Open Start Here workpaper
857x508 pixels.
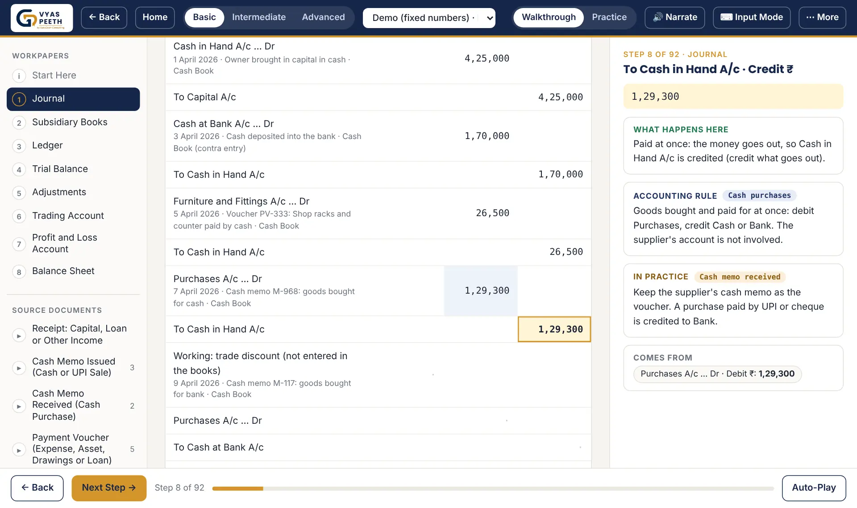(x=73, y=76)
